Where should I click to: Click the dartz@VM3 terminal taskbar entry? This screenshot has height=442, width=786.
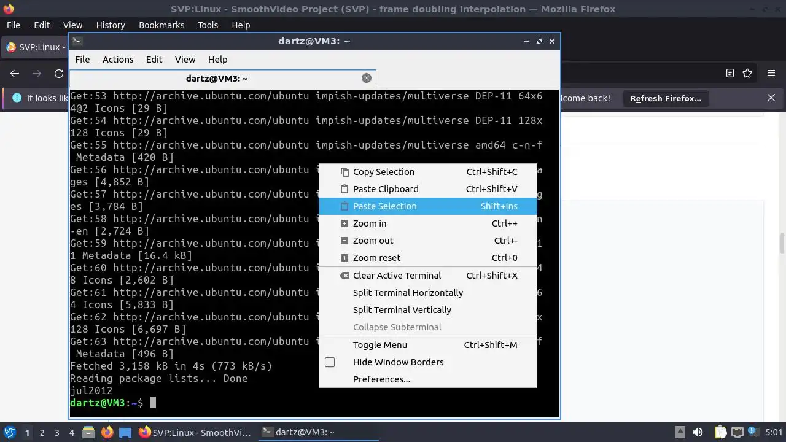coord(317,433)
